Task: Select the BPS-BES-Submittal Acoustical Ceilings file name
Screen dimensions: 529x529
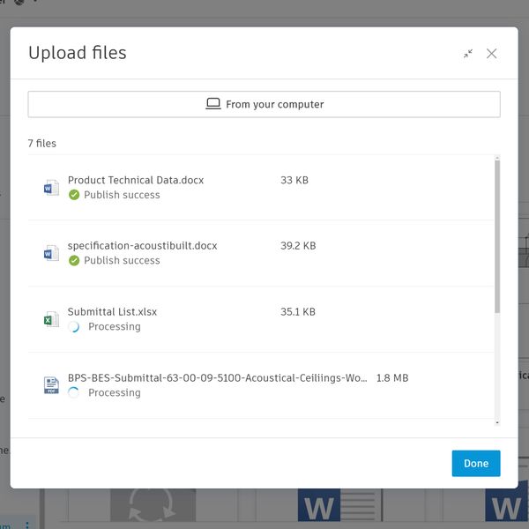Action: pos(217,378)
